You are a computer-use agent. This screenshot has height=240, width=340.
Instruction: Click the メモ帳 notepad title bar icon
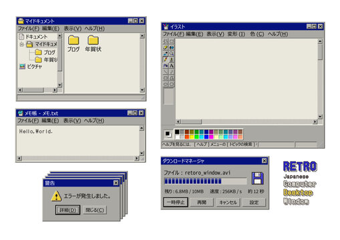click(x=20, y=113)
